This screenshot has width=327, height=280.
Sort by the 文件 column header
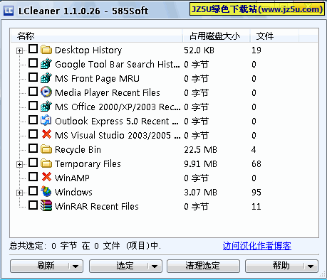[x=274, y=36]
